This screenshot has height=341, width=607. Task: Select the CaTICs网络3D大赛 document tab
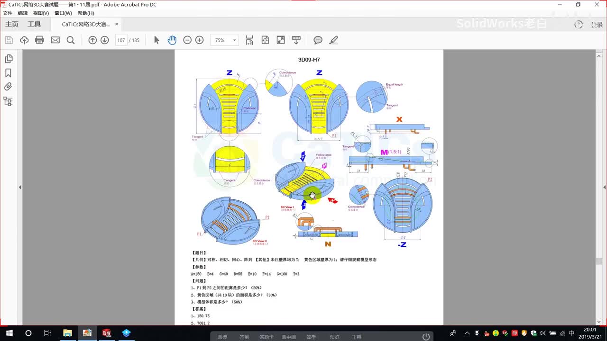click(x=86, y=24)
